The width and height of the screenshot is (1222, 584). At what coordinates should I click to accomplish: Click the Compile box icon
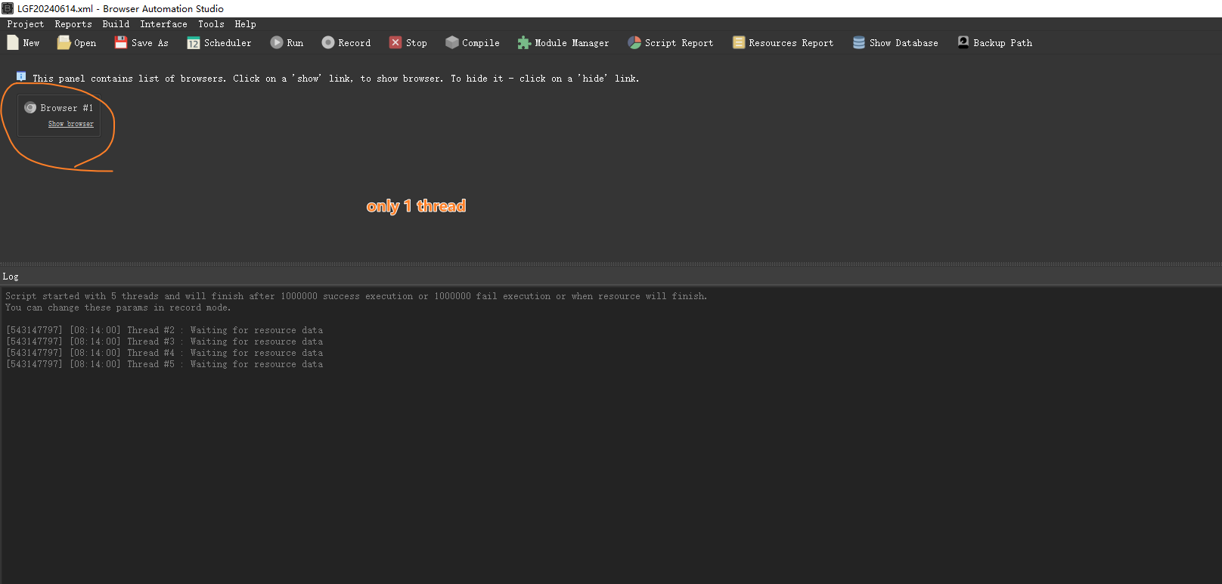[x=452, y=43]
